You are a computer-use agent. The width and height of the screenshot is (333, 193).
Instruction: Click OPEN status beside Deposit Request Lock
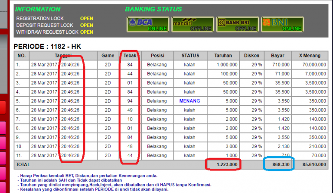click(87, 25)
